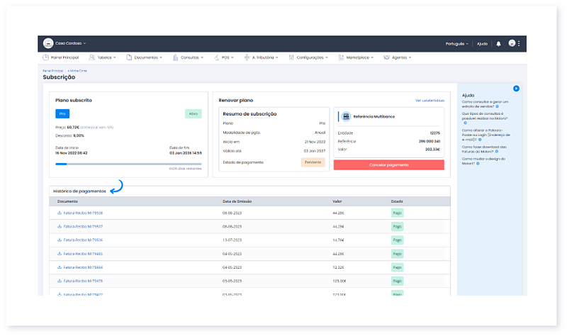Select the Referência Multibanco payment option

[388, 116]
